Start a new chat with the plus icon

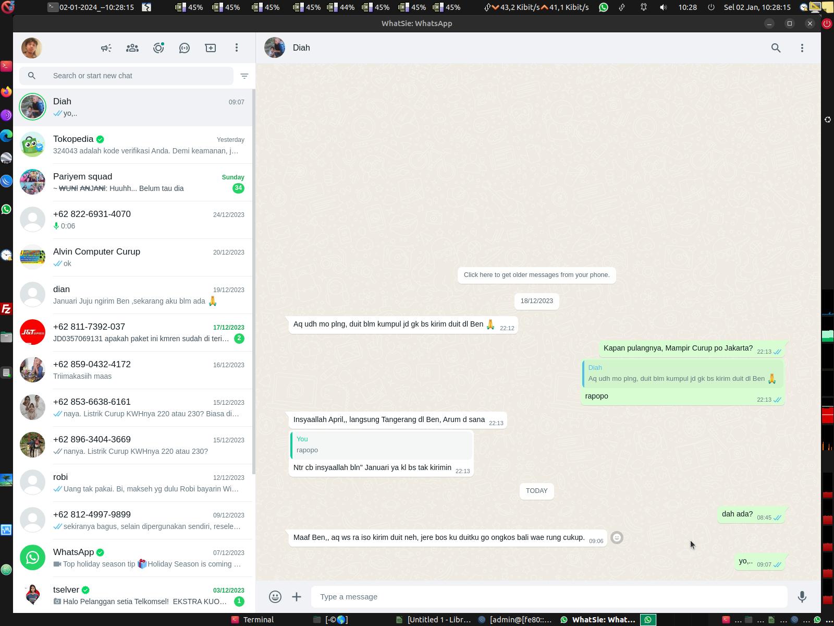click(x=211, y=48)
